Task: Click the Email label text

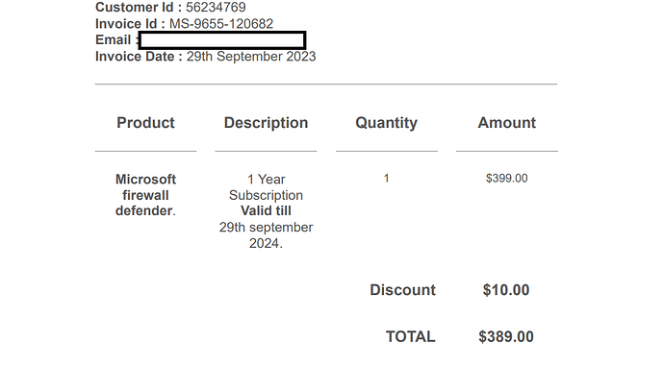Action: pyautogui.click(x=113, y=39)
